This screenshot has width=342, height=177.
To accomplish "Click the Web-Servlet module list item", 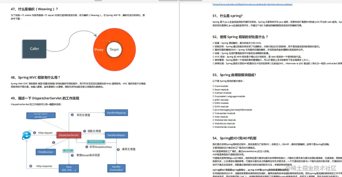I will click(x=224, y=120).
